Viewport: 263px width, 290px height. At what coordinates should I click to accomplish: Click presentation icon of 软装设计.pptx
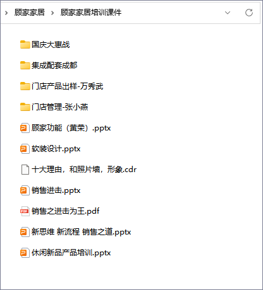coord(25,149)
